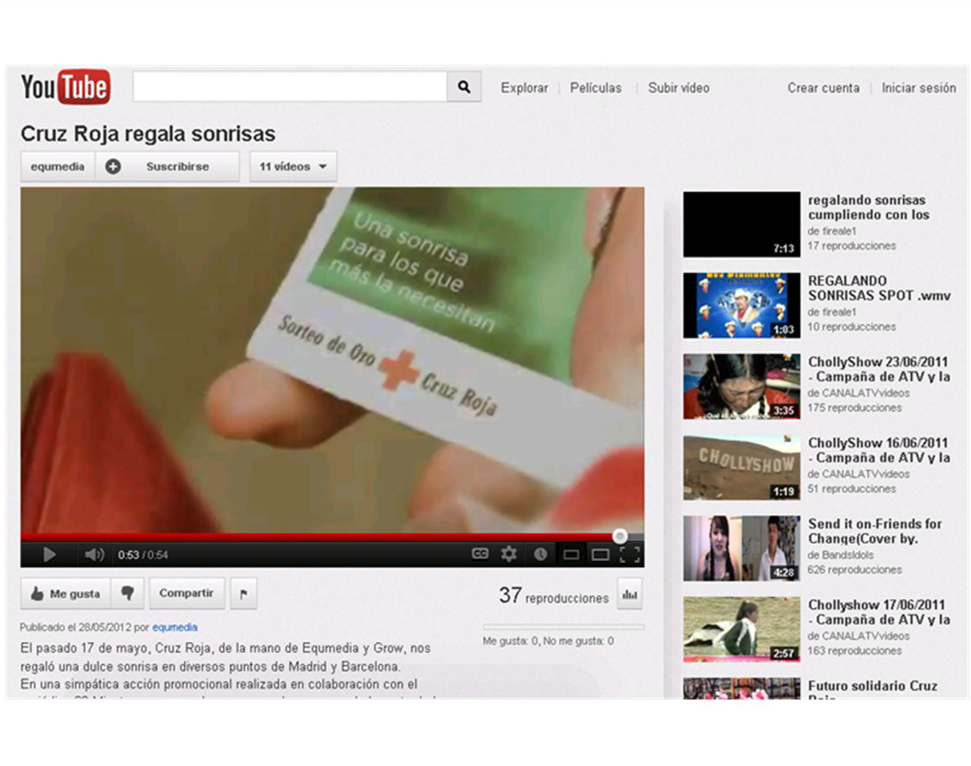Click the thumbs down dislike icon
The width and height of the screenshot is (971, 766).
(127, 593)
